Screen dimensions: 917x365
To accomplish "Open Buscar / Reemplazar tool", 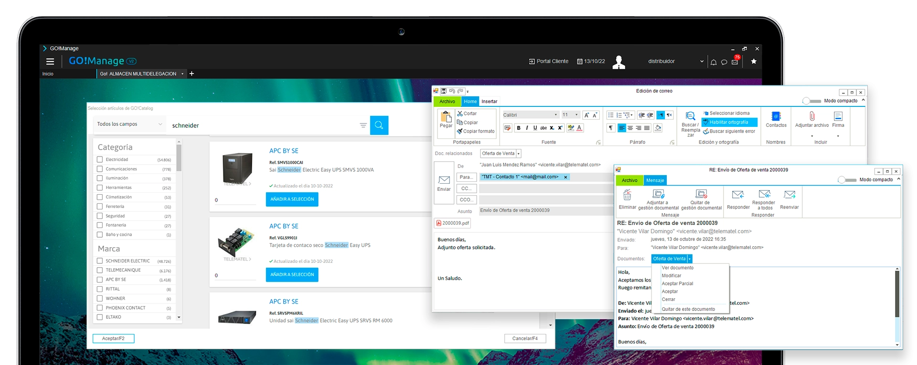I will [690, 124].
